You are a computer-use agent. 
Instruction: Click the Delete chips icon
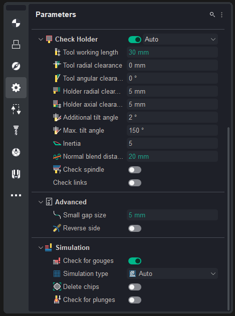pyautogui.click(x=57, y=286)
